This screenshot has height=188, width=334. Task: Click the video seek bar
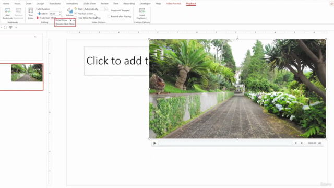(x=225, y=143)
